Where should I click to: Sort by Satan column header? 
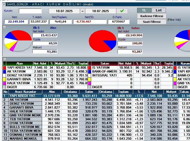[105, 64]
